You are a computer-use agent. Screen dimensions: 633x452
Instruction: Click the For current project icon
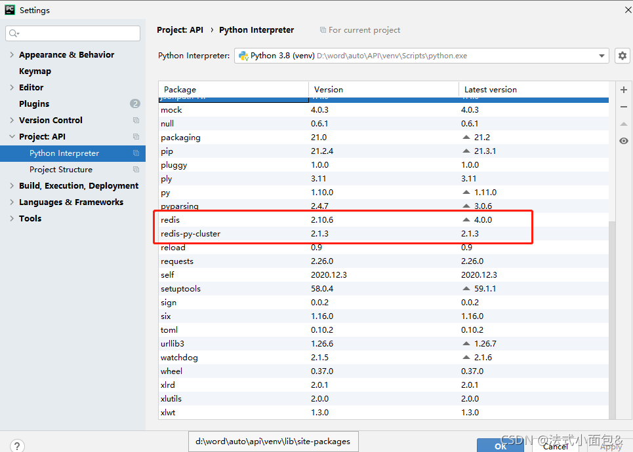tap(323, 30)
